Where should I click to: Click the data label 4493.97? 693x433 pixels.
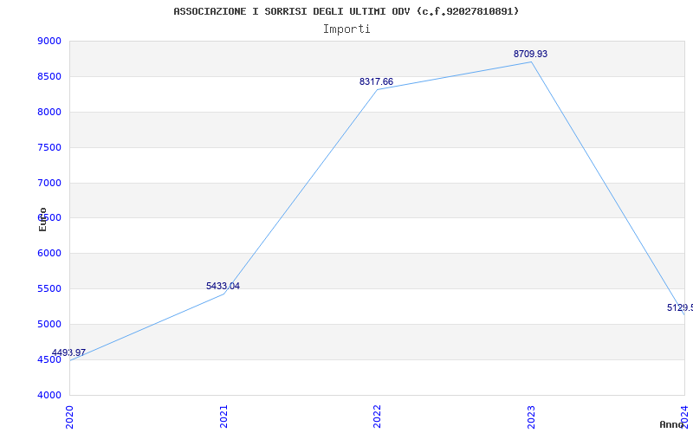click(68, 352)
